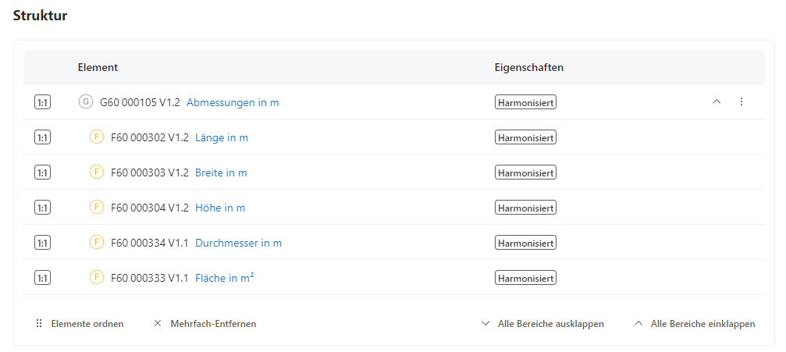This screenshot has height=352, width=786.
Task: Click the 1:1 multiplicity badge for Abmessungen row
Action: 42,102
